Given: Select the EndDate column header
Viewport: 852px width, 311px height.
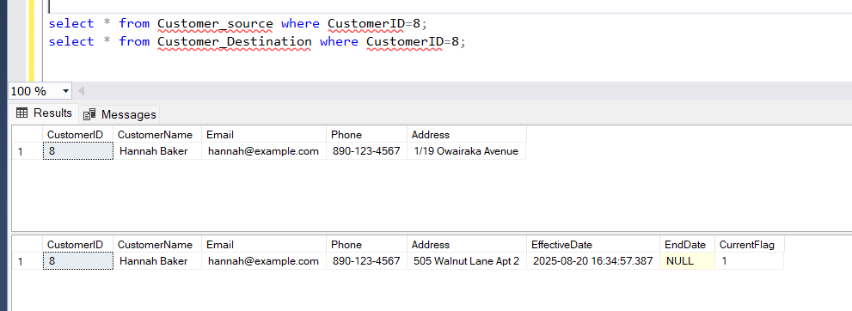Looking at the screenshot, I should tap(687, 245).
